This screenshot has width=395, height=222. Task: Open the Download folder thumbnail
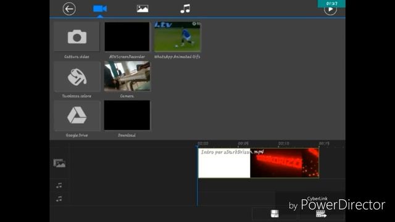(x=127, y=115)
